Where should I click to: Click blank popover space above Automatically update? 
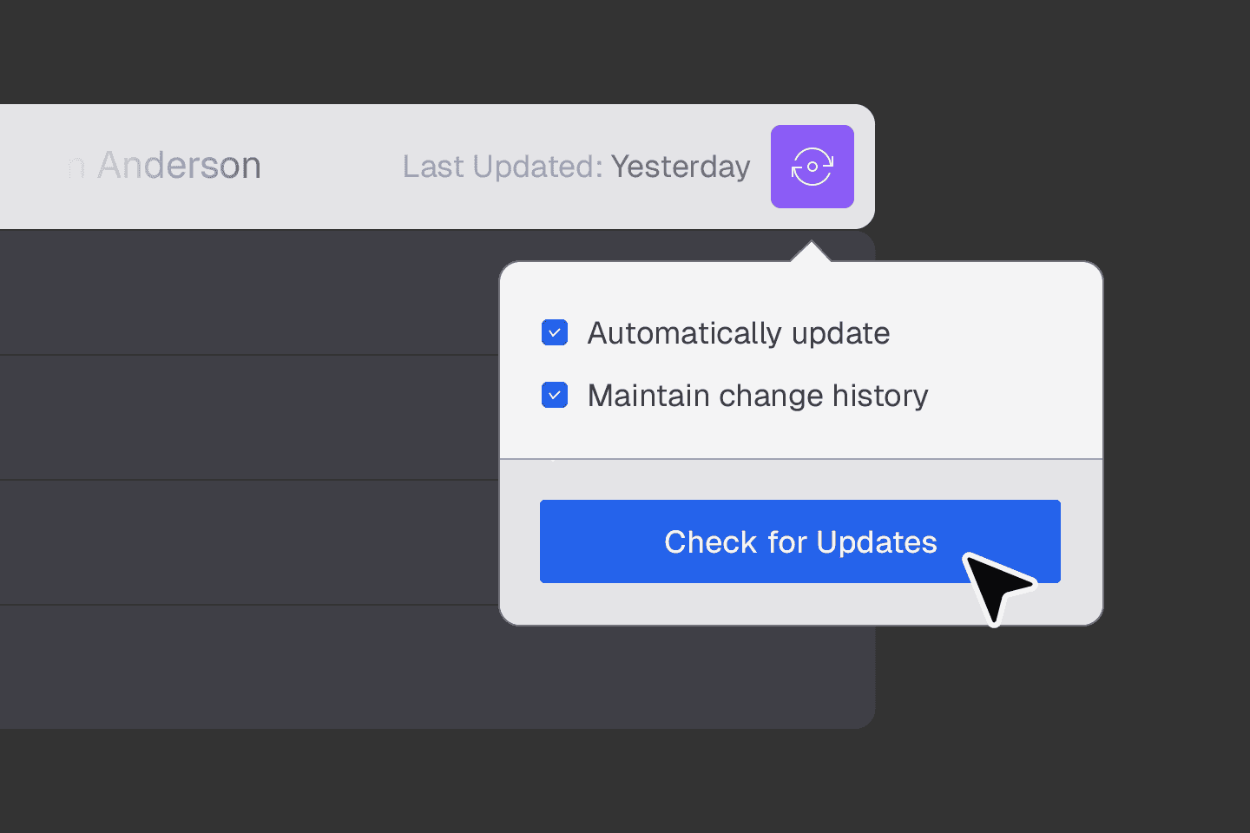(799, 286)
